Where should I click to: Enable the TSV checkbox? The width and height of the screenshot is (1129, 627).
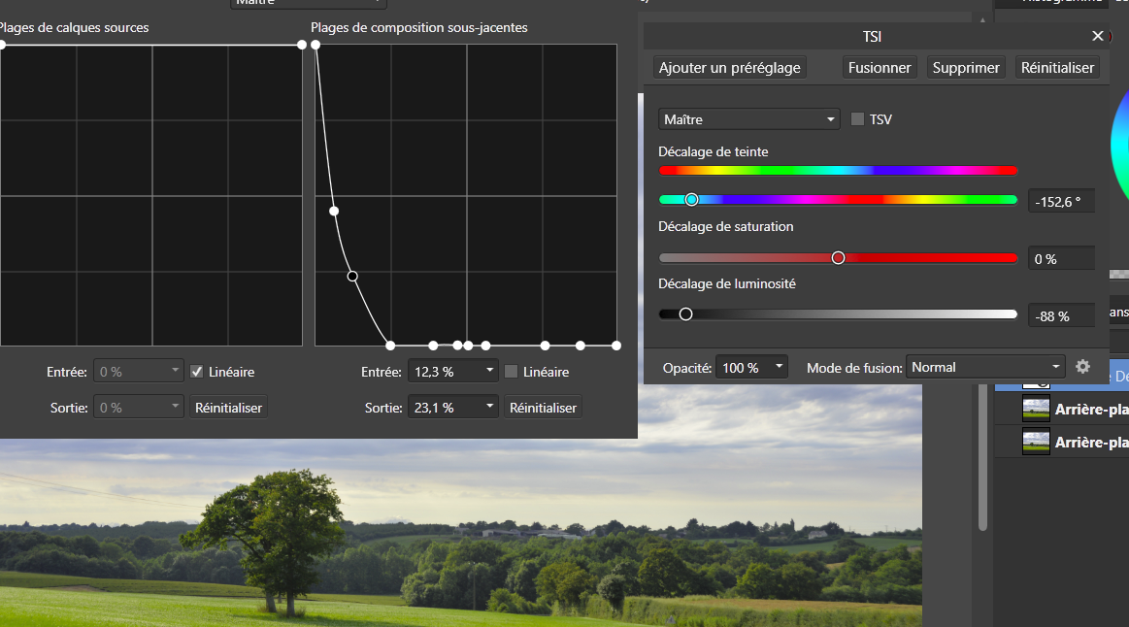point(857,119)
